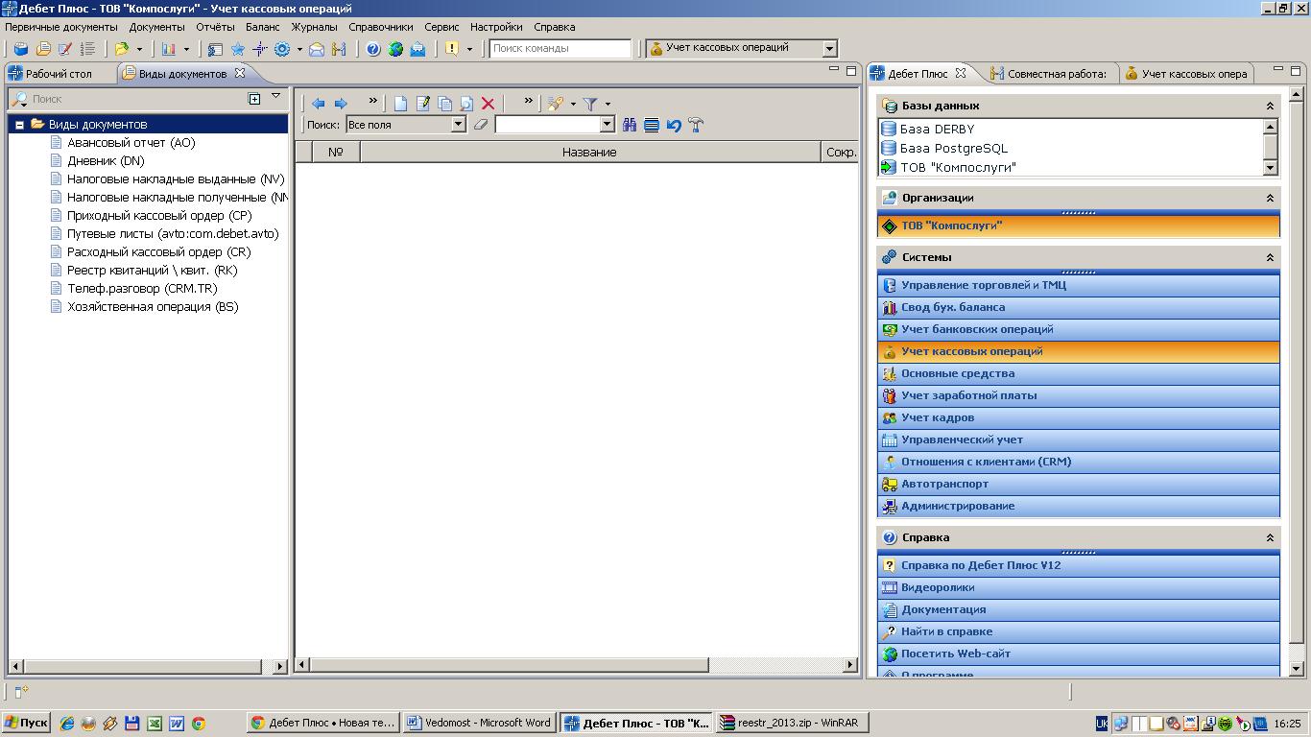Image resolution: width=1311 pixels, height=737 pixels.
Task: Select 'База PostgreSQL' in databases list
Action: [x=953, y=149]
